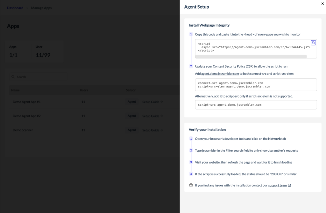Click Manage Apps breadcrumb

pyautogui.click(x=41, y=8)
